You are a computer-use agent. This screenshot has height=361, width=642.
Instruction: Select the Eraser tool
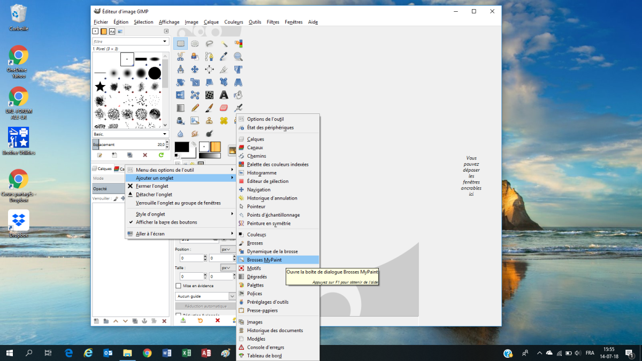point(224,108)
